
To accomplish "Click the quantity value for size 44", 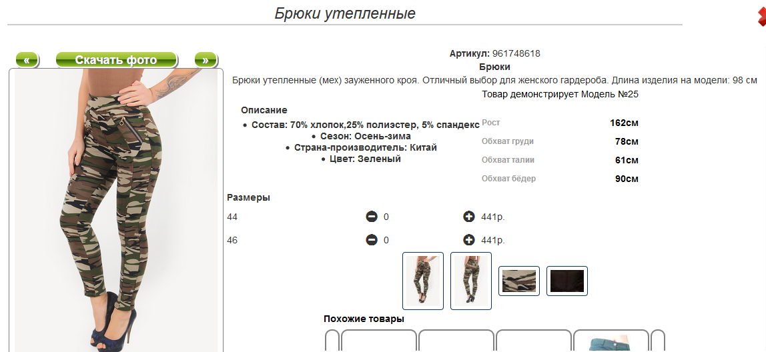I will coord(386,217).
